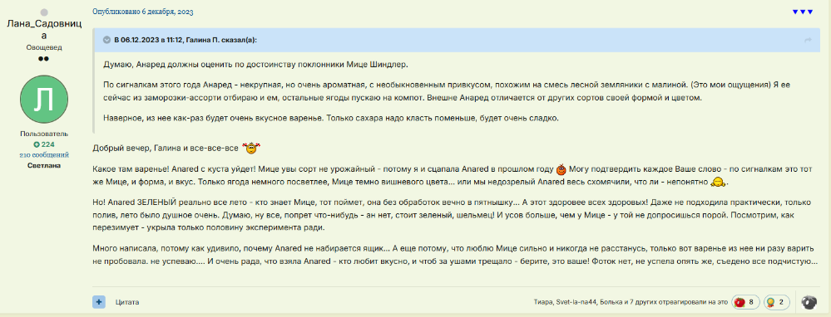Collapse the Галина П. quote with chevron
Viewport: 831px width, 317px height.
(106, 40)
